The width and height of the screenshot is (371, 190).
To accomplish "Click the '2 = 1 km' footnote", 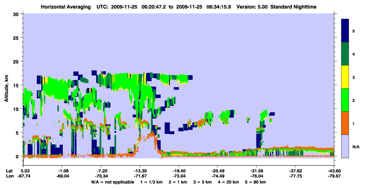I will point(178,182).
